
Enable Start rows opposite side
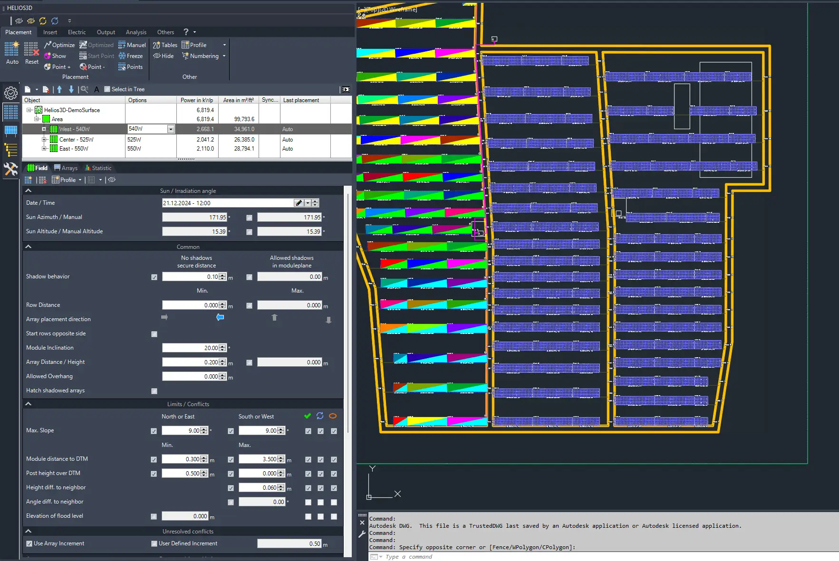(x=154, y=334)
